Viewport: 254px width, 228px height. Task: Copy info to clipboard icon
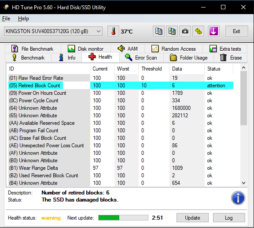(x=158, y=31)
